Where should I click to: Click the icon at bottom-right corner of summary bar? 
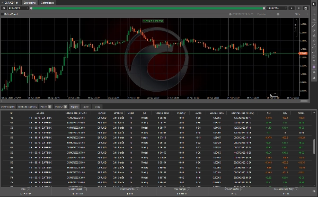314,191
